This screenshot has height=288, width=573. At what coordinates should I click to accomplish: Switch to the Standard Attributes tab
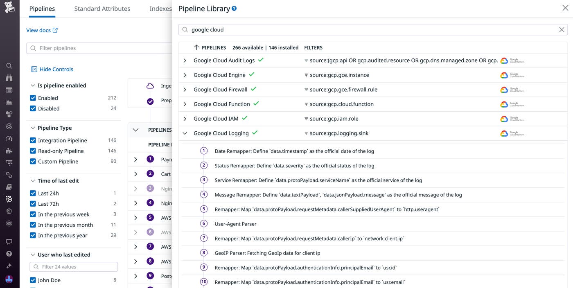102,8
